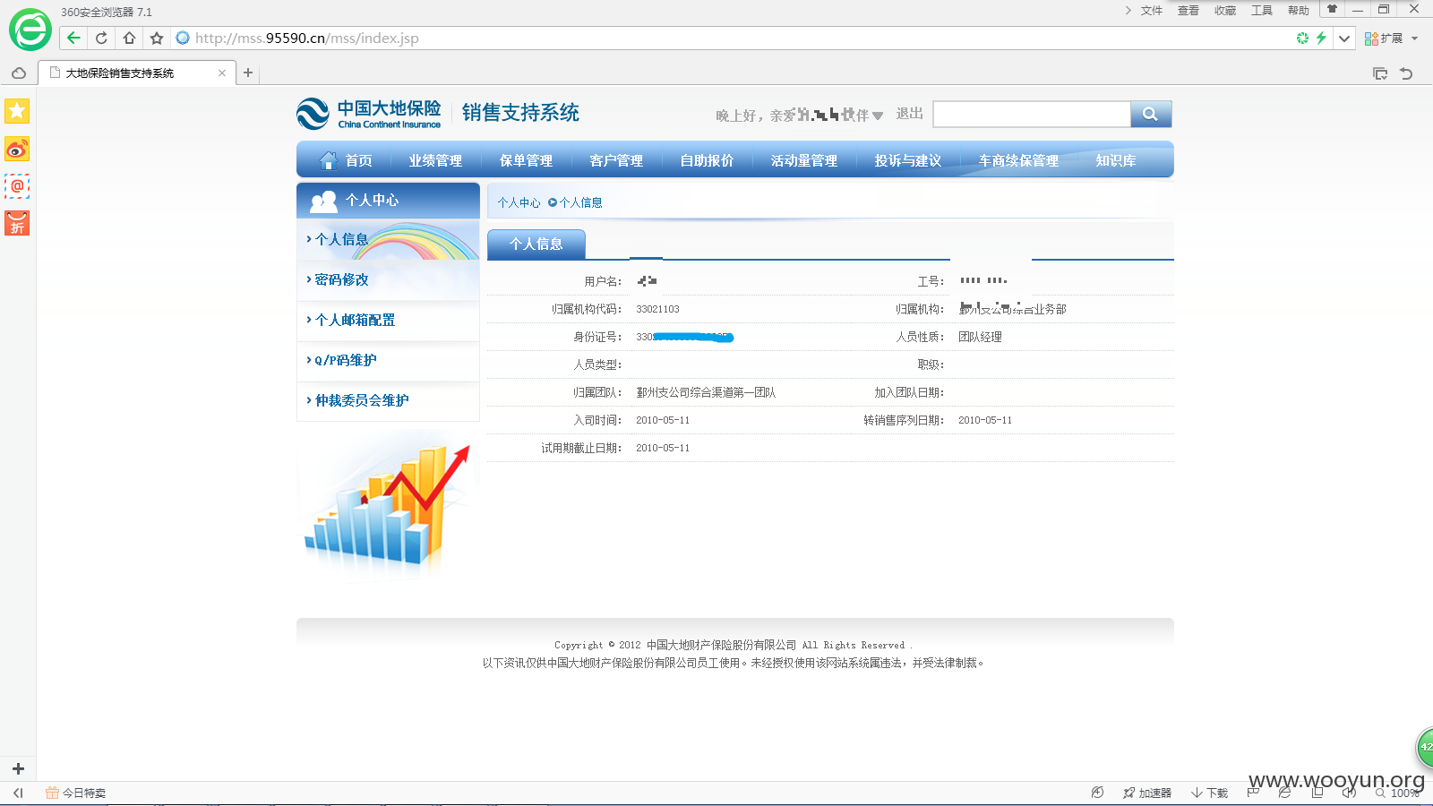Open the discount 折 icon in sidebar
Screen dimensions: 1433x806
point(17,223)
